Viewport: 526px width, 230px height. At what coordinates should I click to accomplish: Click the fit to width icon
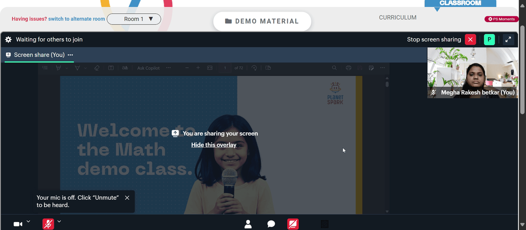point(210,68)
